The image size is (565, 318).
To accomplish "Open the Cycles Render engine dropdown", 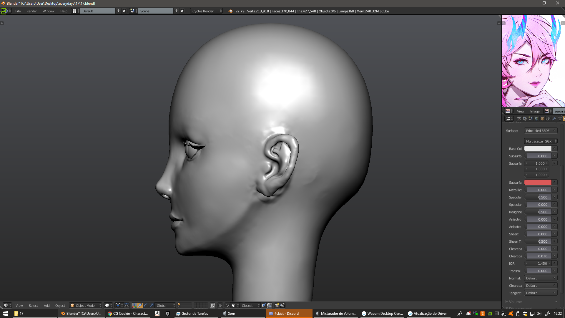I will 206,11.
